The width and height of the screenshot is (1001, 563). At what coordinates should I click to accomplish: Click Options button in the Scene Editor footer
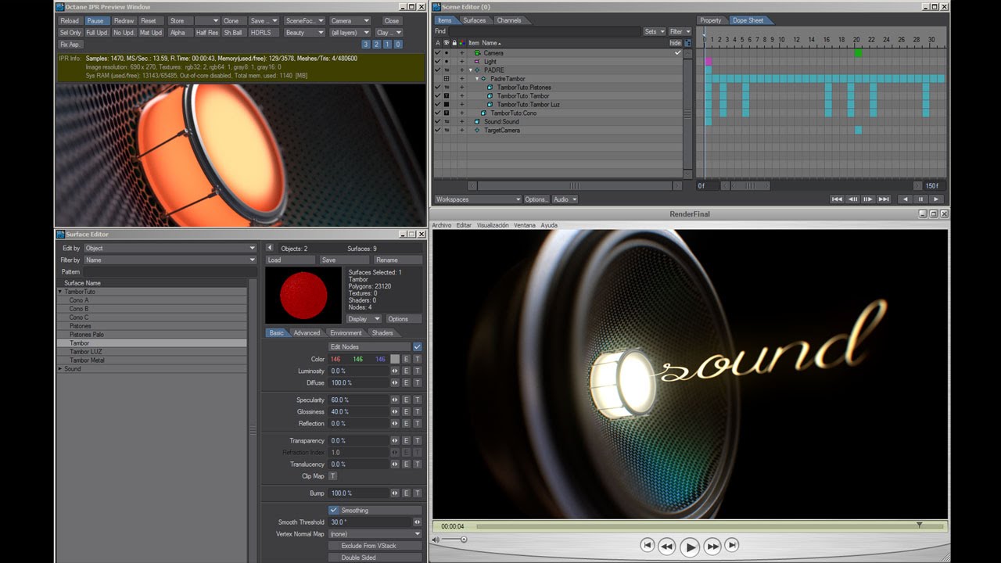(536, 199)
